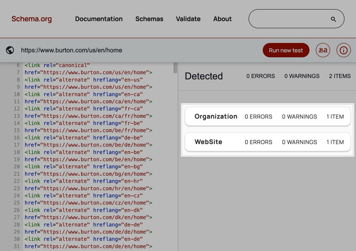Click code line 19 be/en/home href
356x251 pixels.
tap(88, 160)
